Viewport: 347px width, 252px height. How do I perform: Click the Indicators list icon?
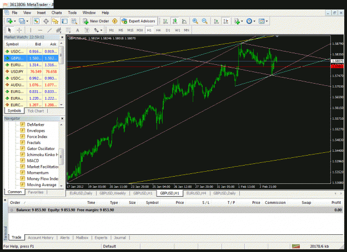pyautogui.click(x=237, y=21)
